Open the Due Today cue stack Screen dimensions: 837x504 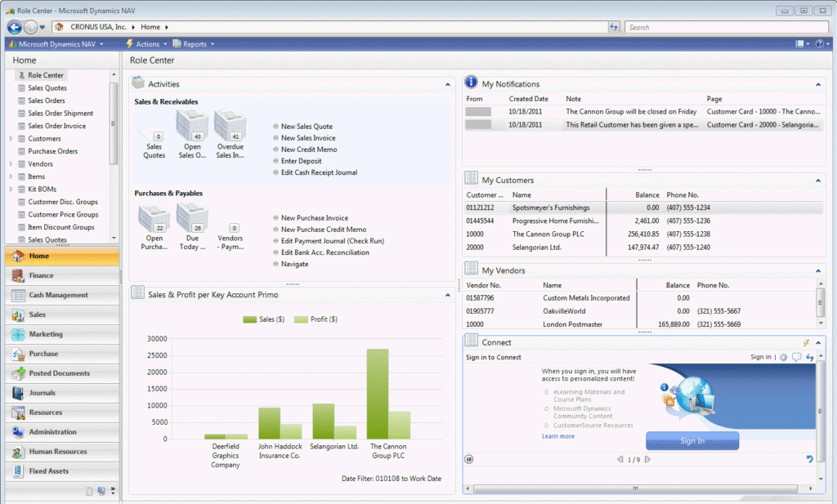(x=192, y=226)
